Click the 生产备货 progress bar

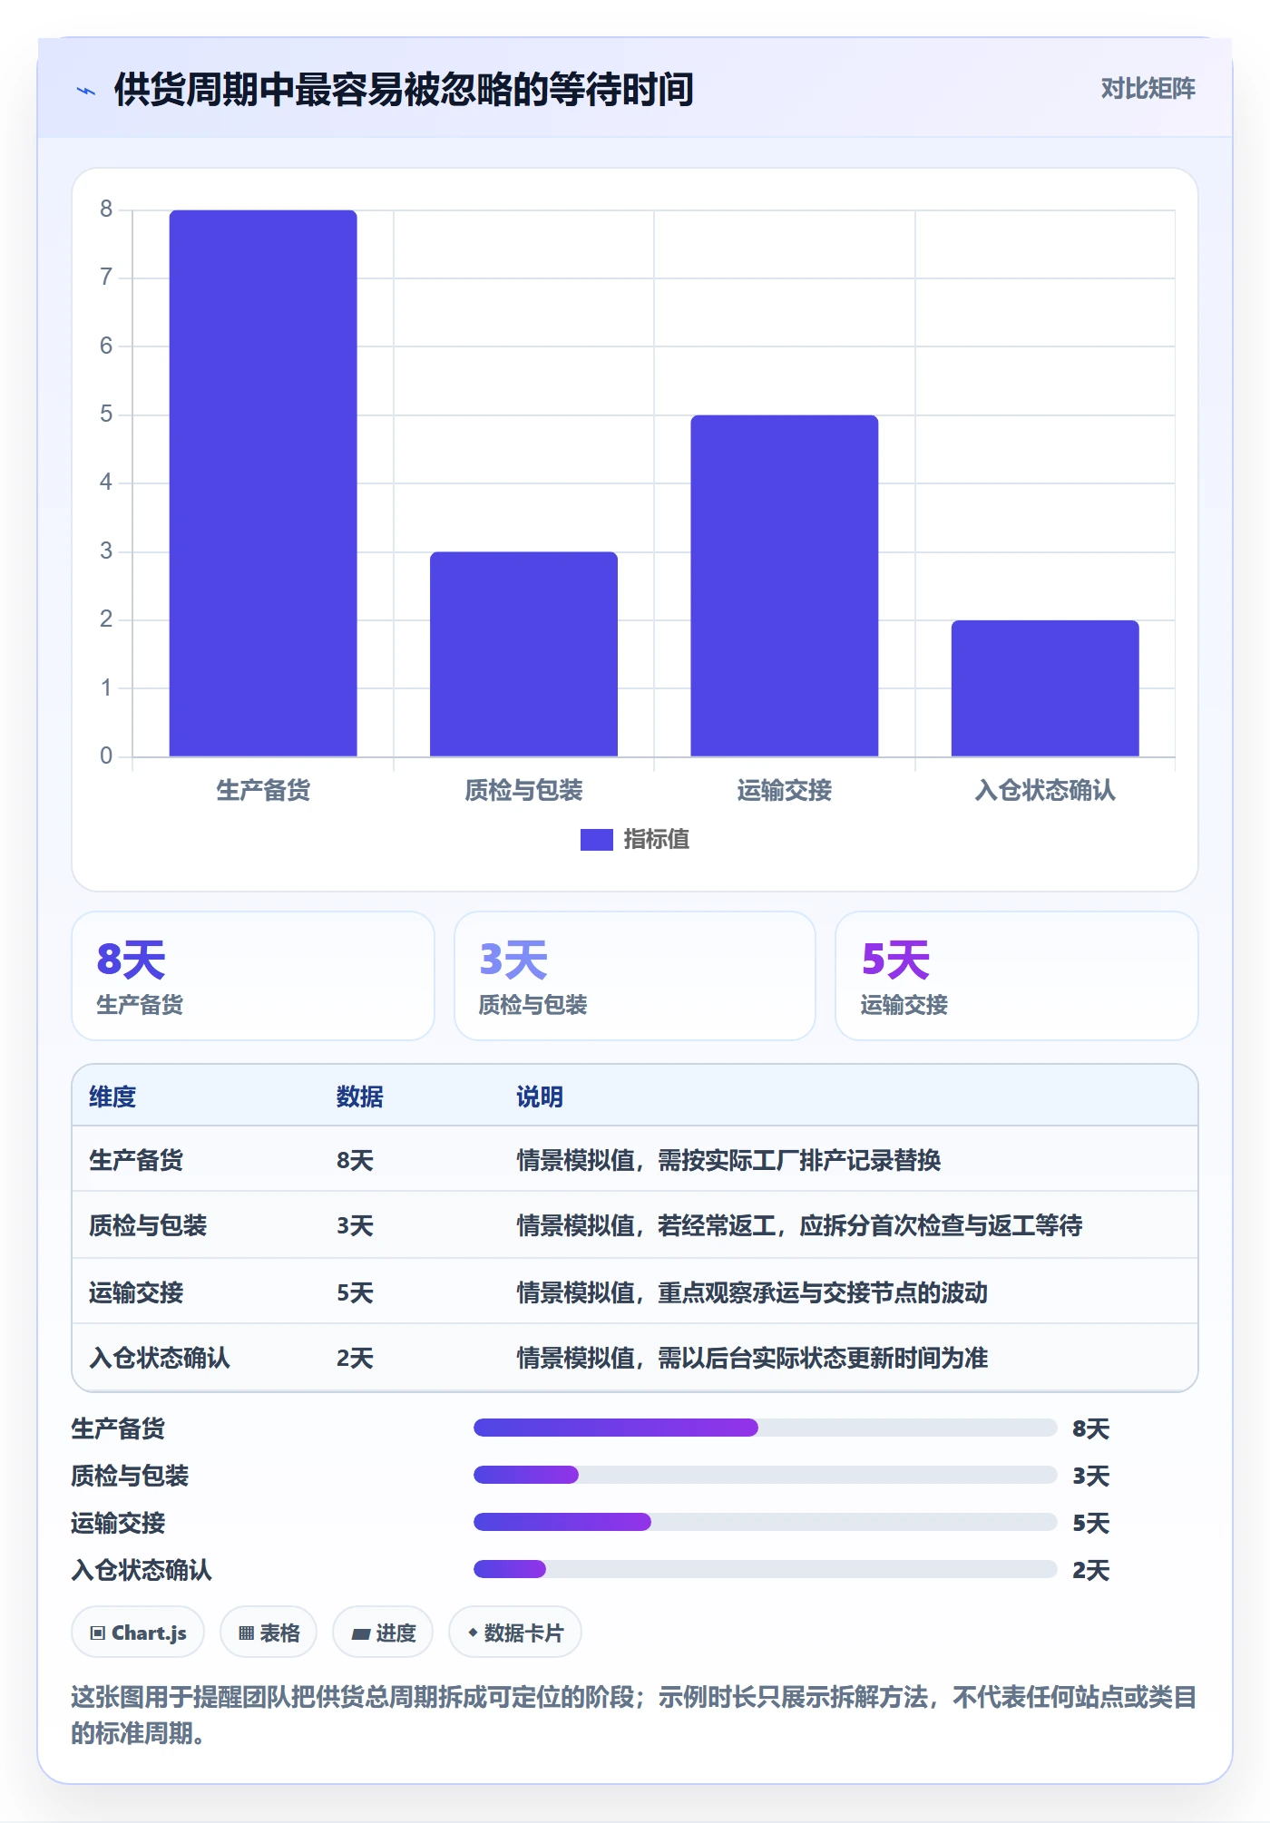765,1428
